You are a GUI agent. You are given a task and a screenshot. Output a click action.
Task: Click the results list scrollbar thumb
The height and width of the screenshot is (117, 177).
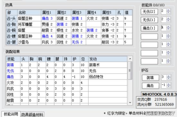coord(130,70)
